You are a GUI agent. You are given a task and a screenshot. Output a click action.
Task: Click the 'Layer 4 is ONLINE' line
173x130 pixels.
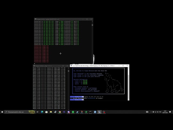(x=81, y=81)
